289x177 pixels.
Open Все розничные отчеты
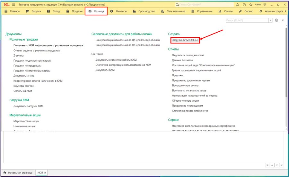[185, 86]
